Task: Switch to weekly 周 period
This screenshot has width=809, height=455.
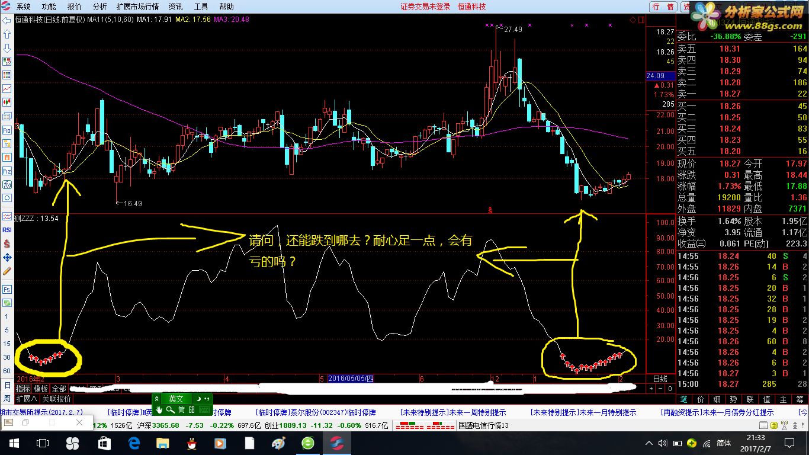Action: click(x=7, y=399)
